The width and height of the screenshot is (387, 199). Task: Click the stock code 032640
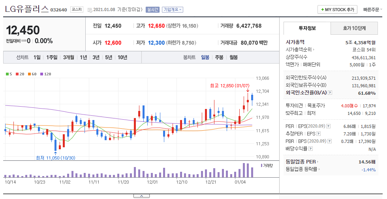(x=59, y=10)
